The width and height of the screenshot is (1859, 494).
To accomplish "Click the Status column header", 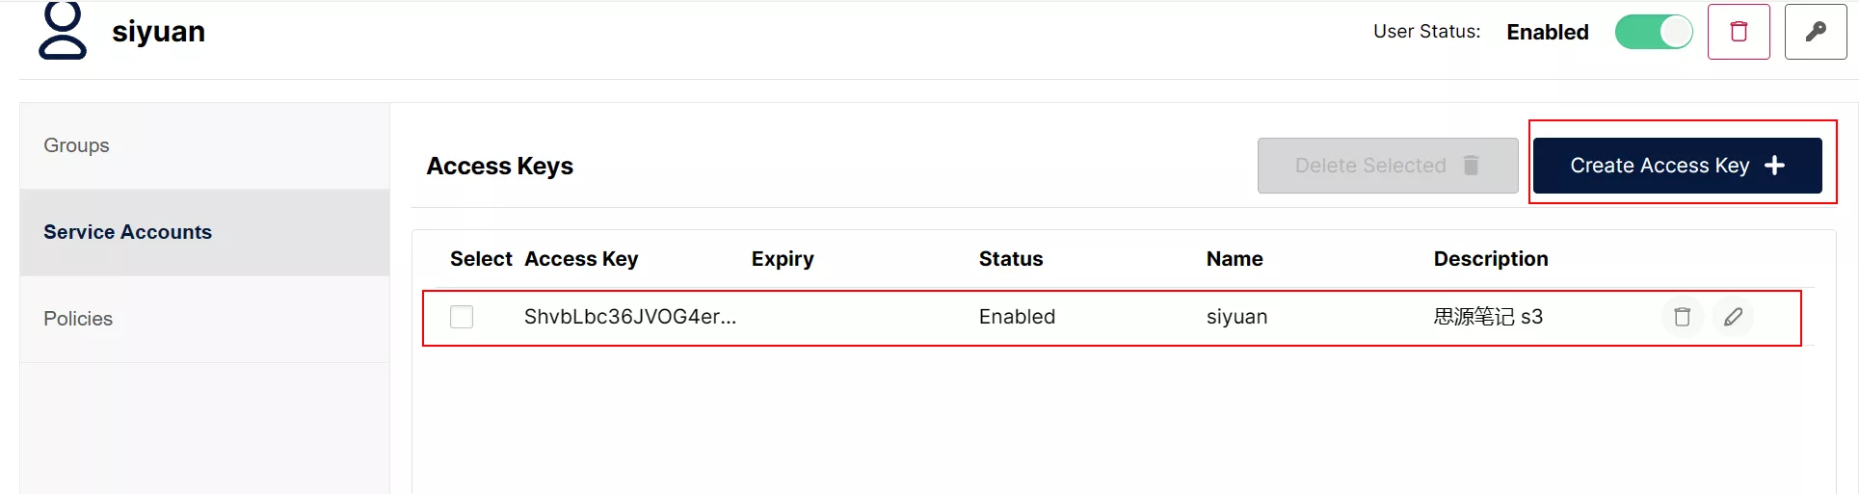I will (1011, 259).
